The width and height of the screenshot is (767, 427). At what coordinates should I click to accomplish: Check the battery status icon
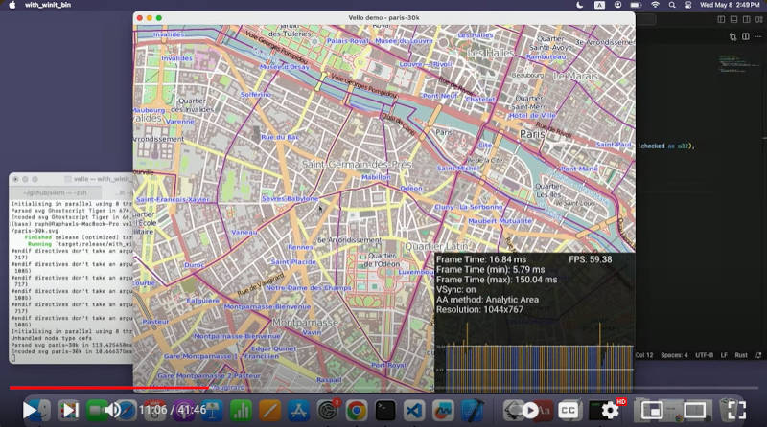click(x=636, y=5)
